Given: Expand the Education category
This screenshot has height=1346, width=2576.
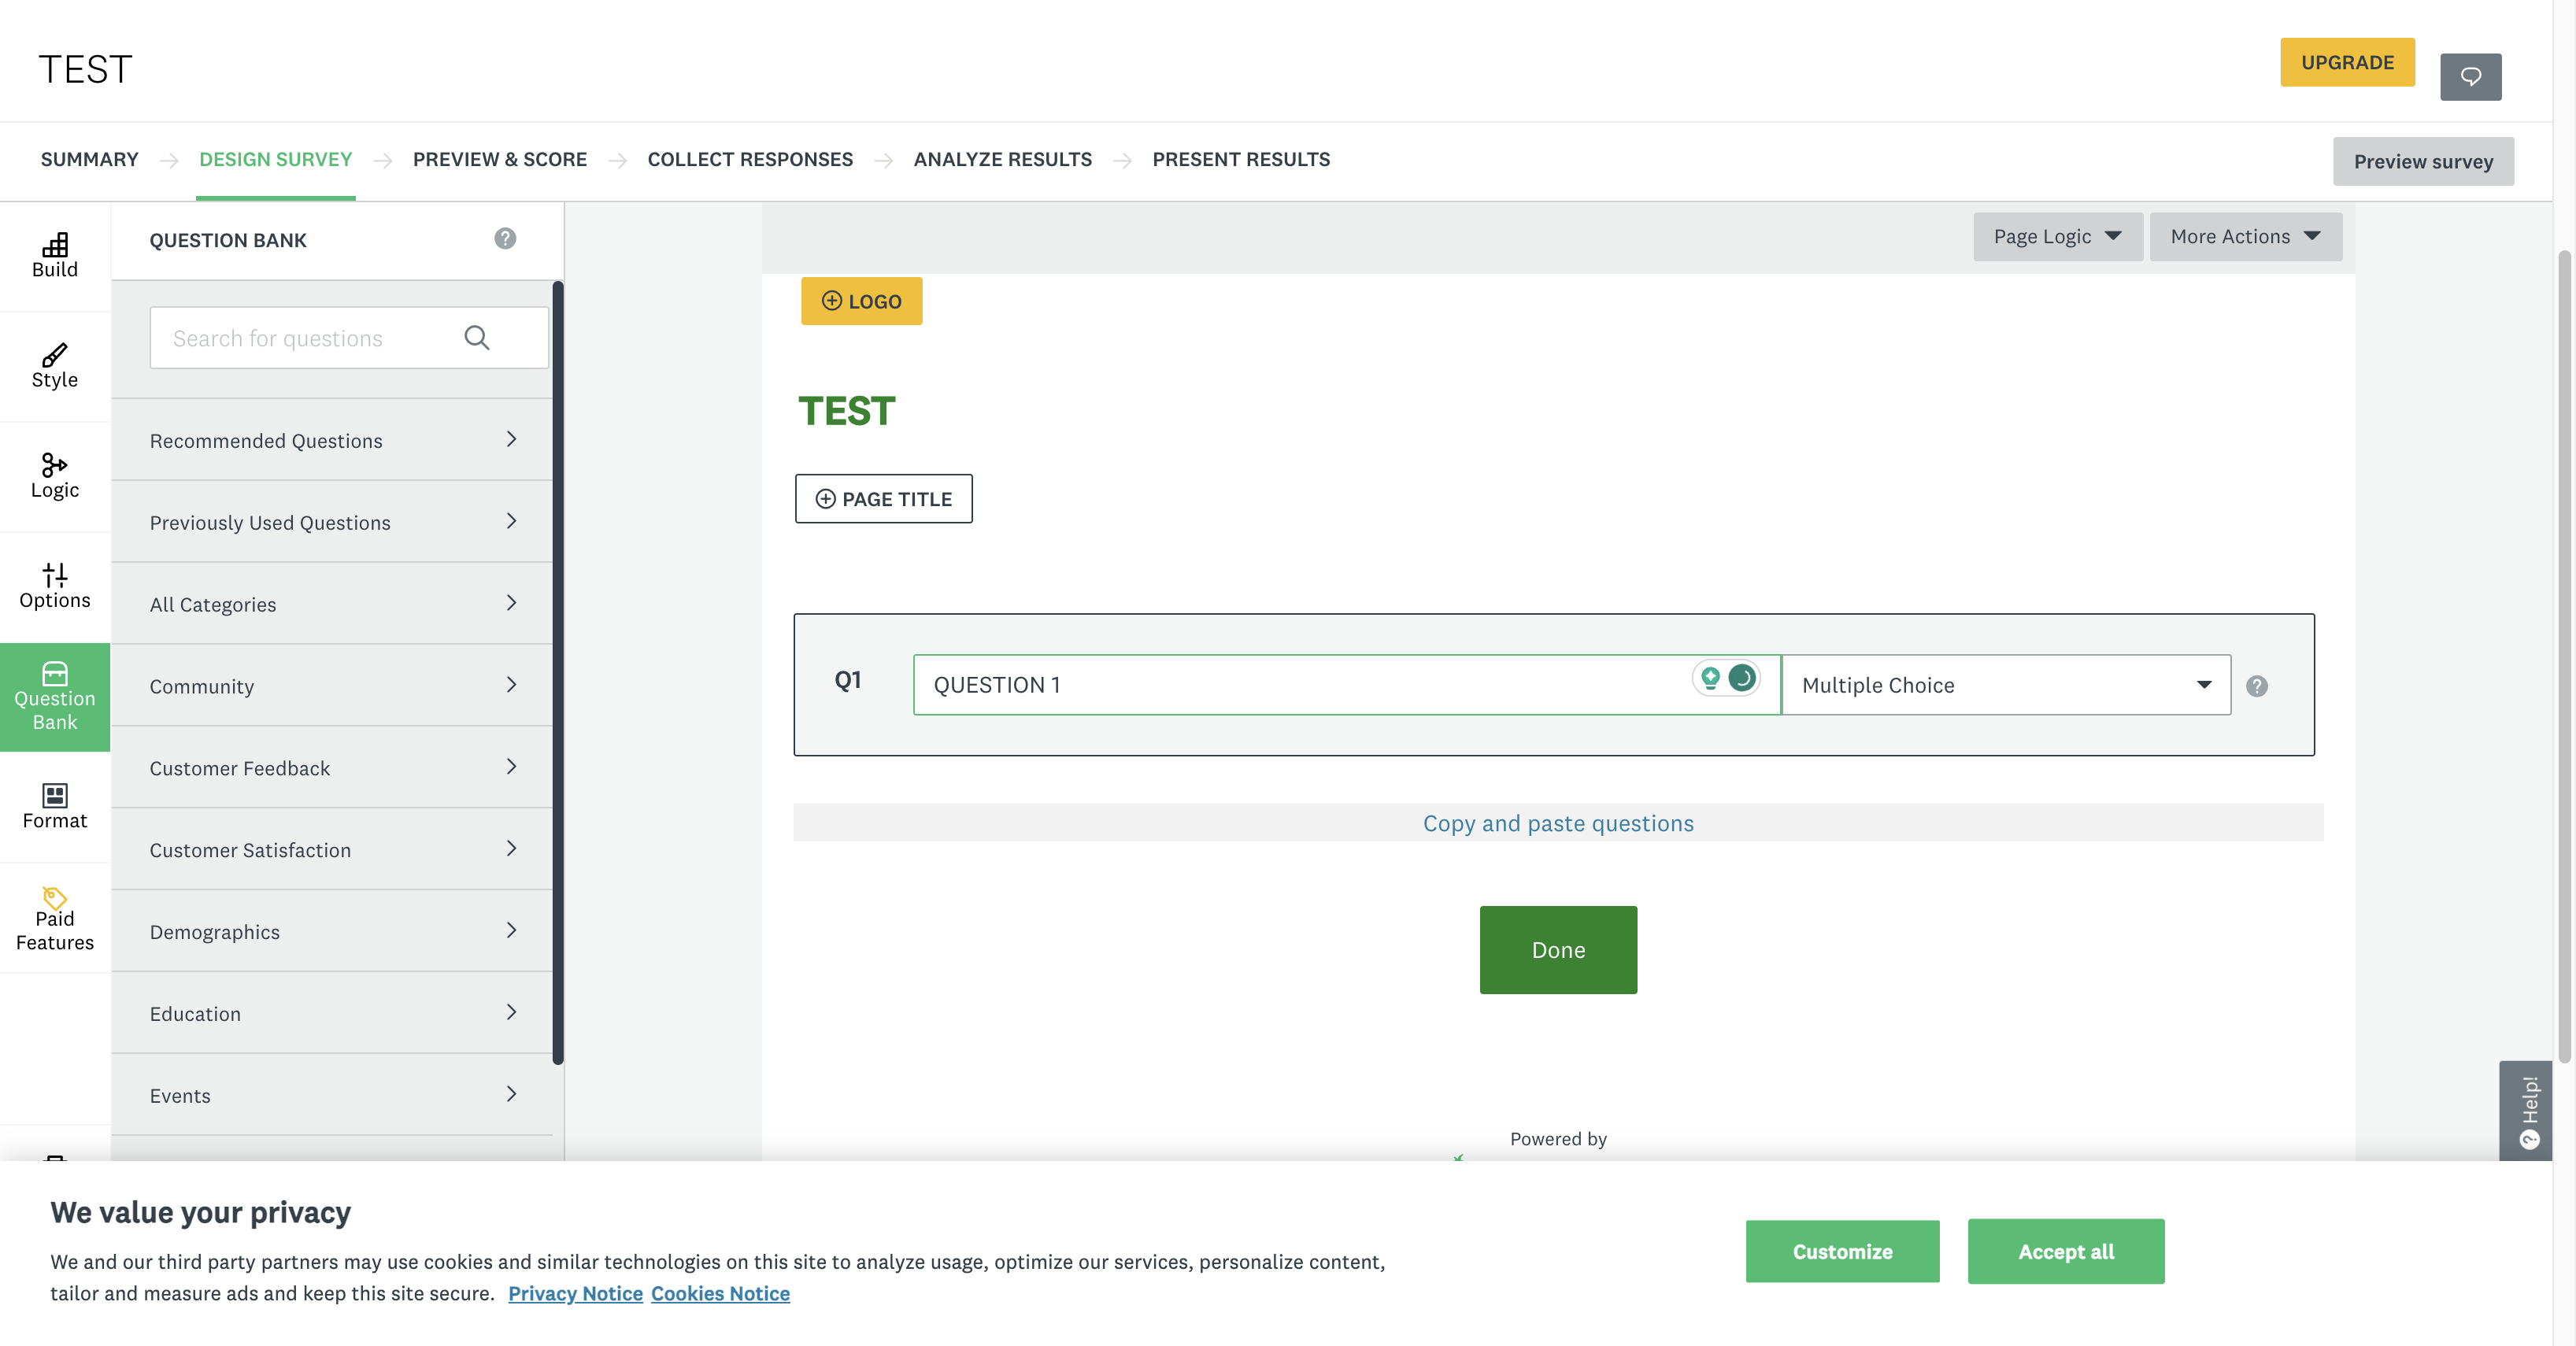Looking at the screenshot, I should click(x=332, y=1014).
